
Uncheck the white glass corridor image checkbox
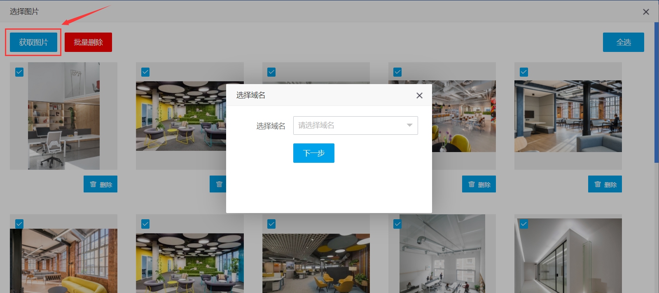pos(524,224)
